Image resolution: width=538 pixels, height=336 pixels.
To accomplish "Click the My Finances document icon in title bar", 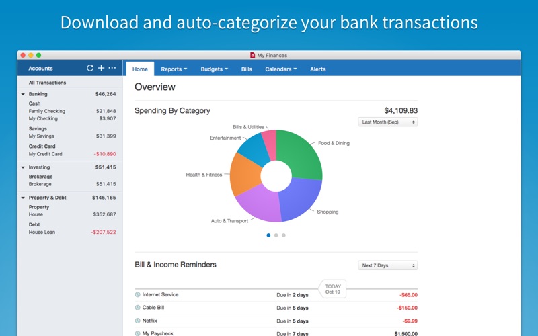I will click(252, 55).
